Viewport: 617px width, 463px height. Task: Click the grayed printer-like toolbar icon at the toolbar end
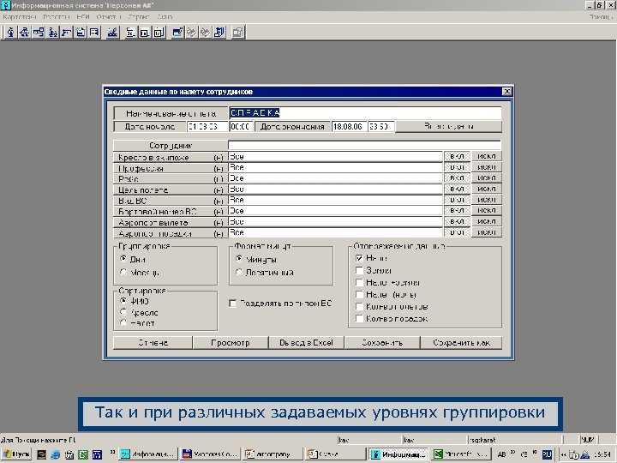238,33
